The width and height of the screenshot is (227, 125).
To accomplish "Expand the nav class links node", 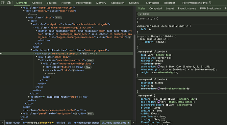I will pyautogui.click(x=44, y=70).
